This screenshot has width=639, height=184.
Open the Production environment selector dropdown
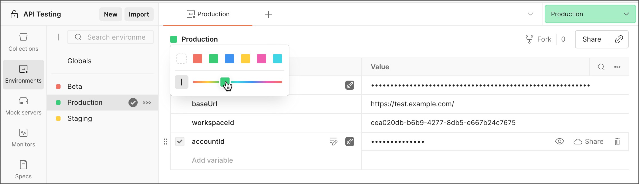tap(590, 14)
